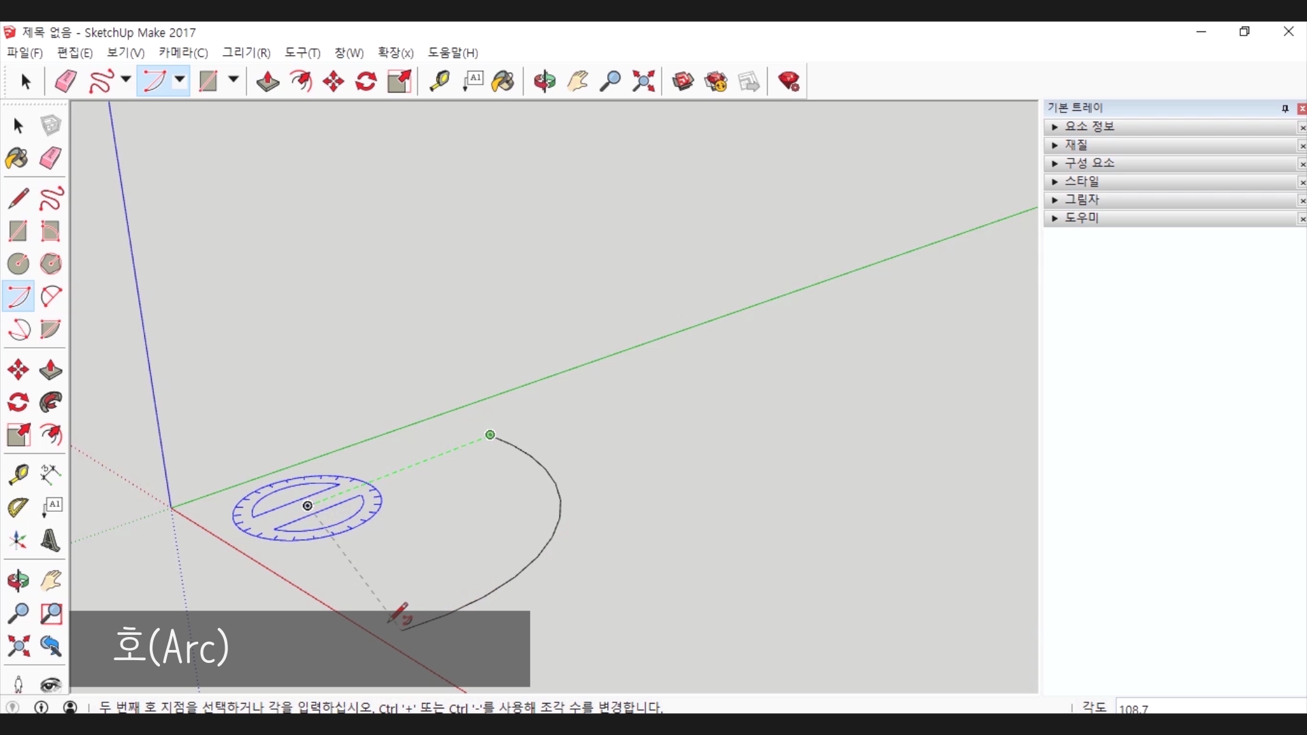The width and height of the screenshot is (1307, 735).
Task: Activate the Look Around eye tool
Action: tap(50, 684)
